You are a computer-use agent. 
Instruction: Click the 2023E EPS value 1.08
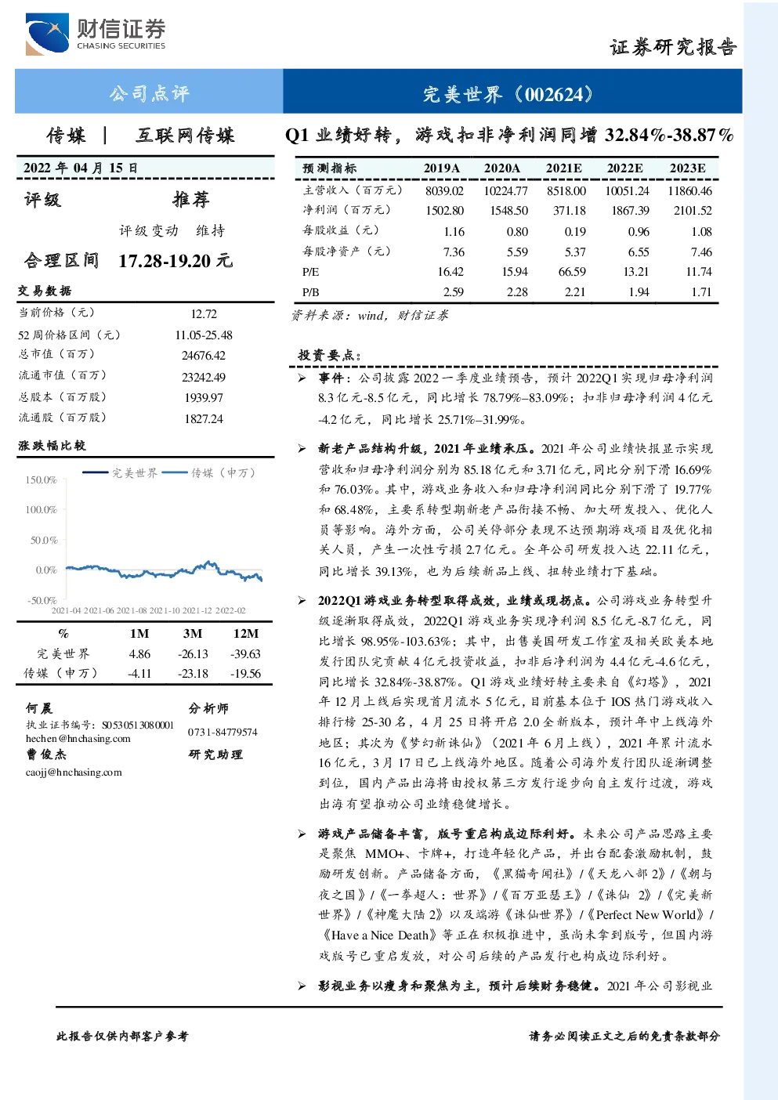click(x=701, y=231)
